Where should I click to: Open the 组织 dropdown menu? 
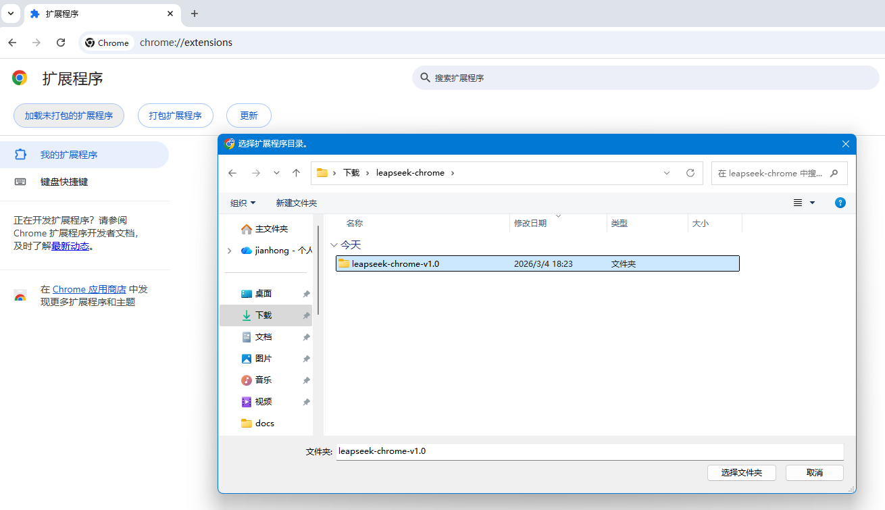[x=243, y=203]
